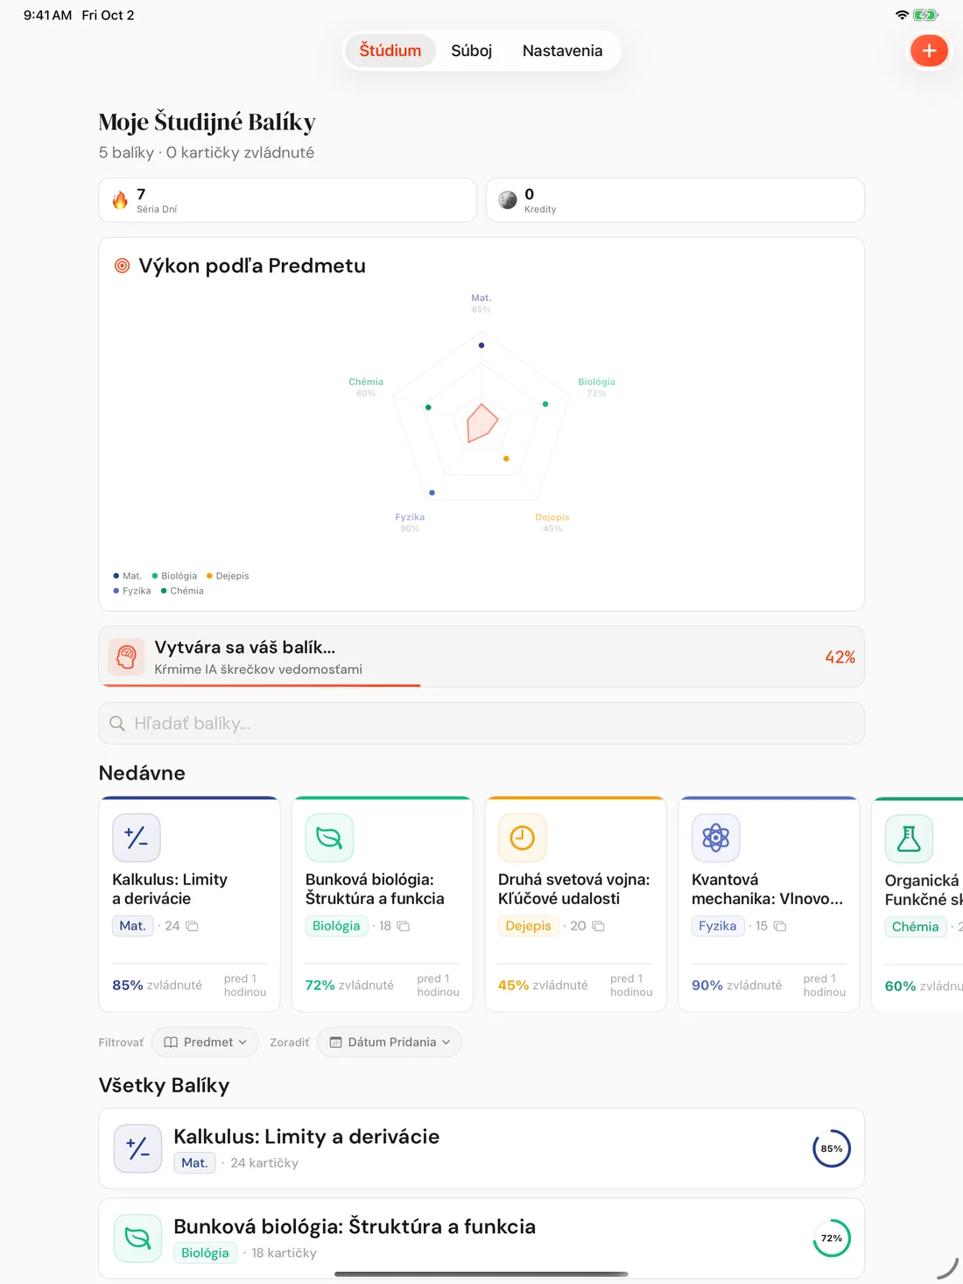This screenshot has width=963, height=1284.
Task: Toggle Chémia legend item in chart
Action: click(182, 591)
